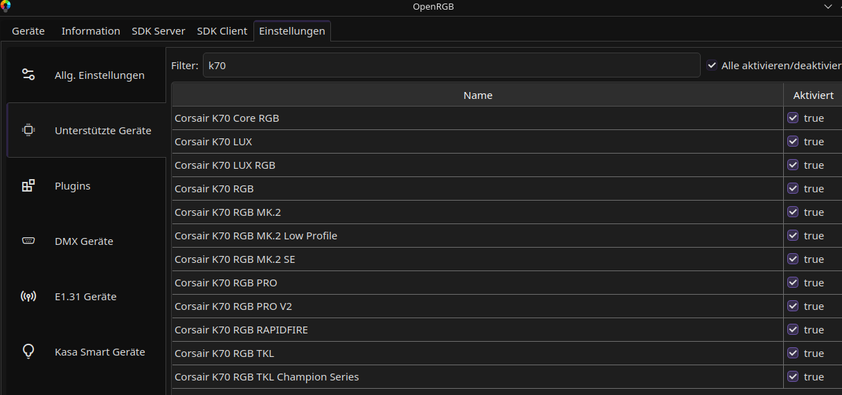
Task: Click the Unterstützte Geräte chip icon
Action: point(28,130)
